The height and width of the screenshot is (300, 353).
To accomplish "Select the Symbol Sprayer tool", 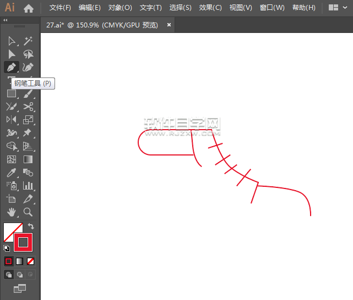I will pos(12,186).
